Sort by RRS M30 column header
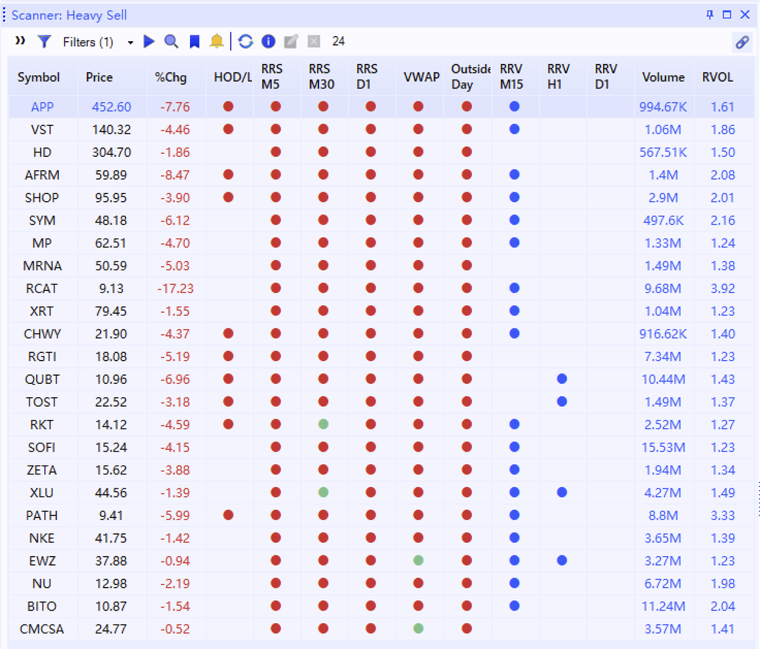This screenshot has width=760, height=649. coord(321,77)
